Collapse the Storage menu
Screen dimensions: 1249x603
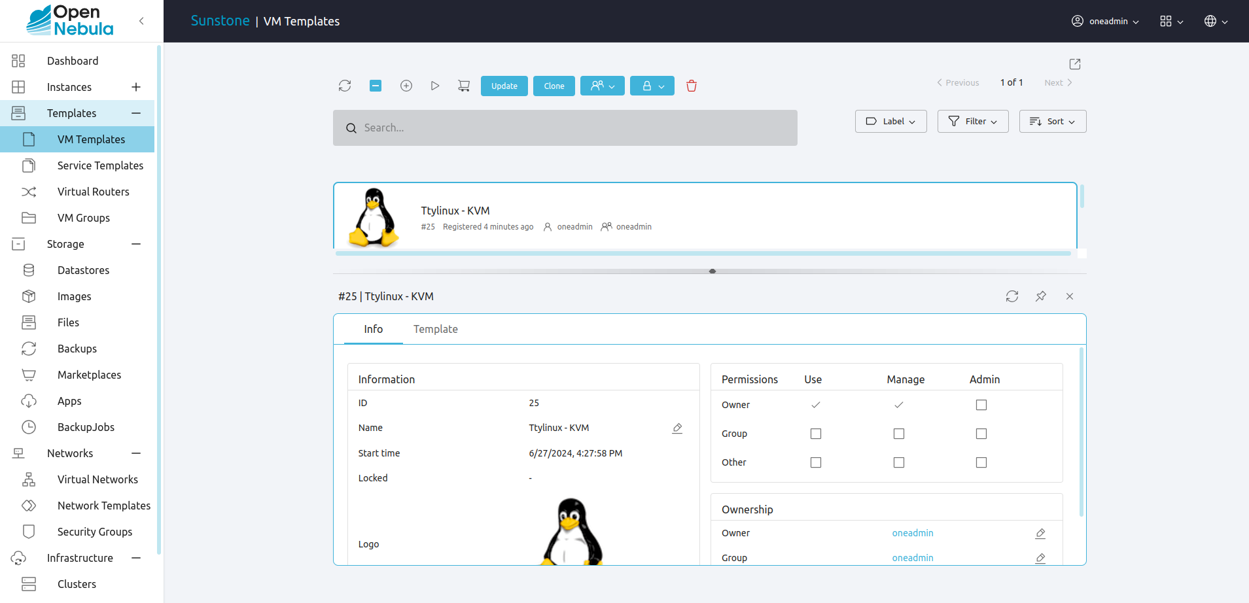point(136,244)
